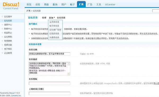This screenshot has width=159, height=97.
Task: Open 标签聚合 in the sidebar
Action: [x=8, y=33]
